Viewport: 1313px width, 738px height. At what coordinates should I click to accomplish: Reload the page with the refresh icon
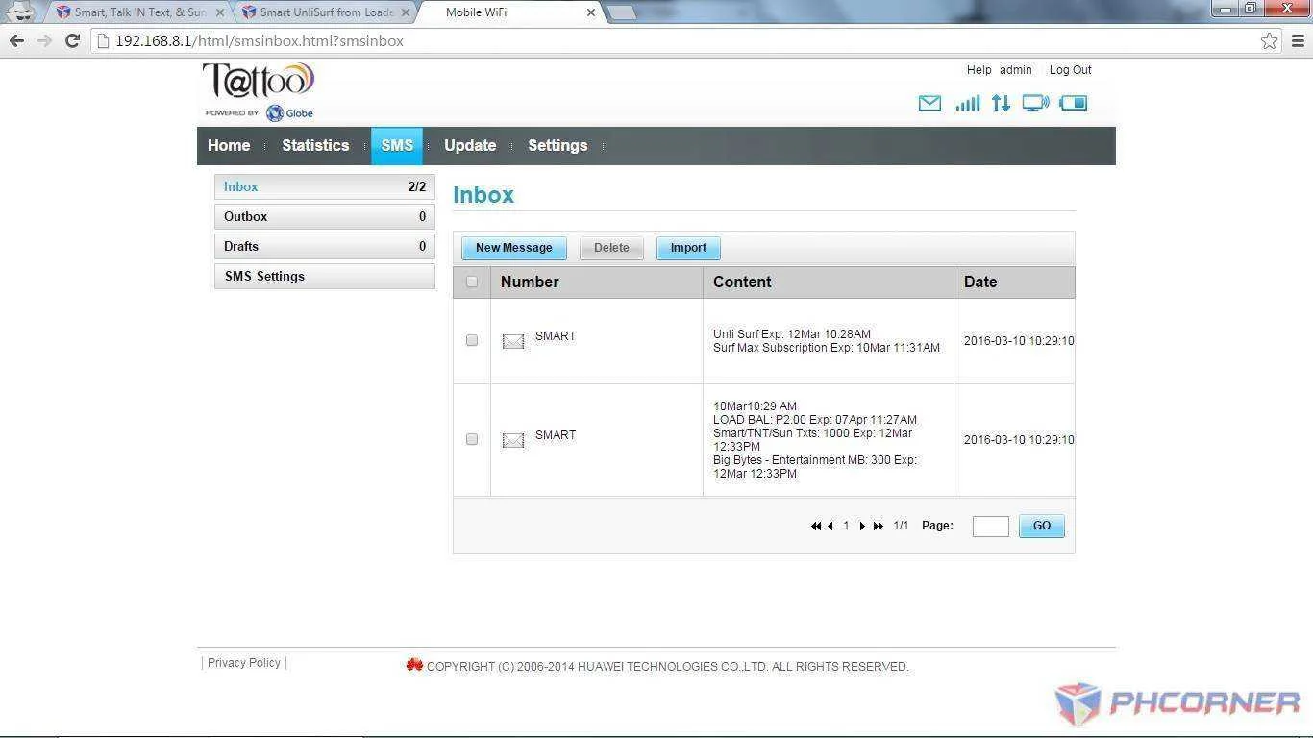pos(72,40)
